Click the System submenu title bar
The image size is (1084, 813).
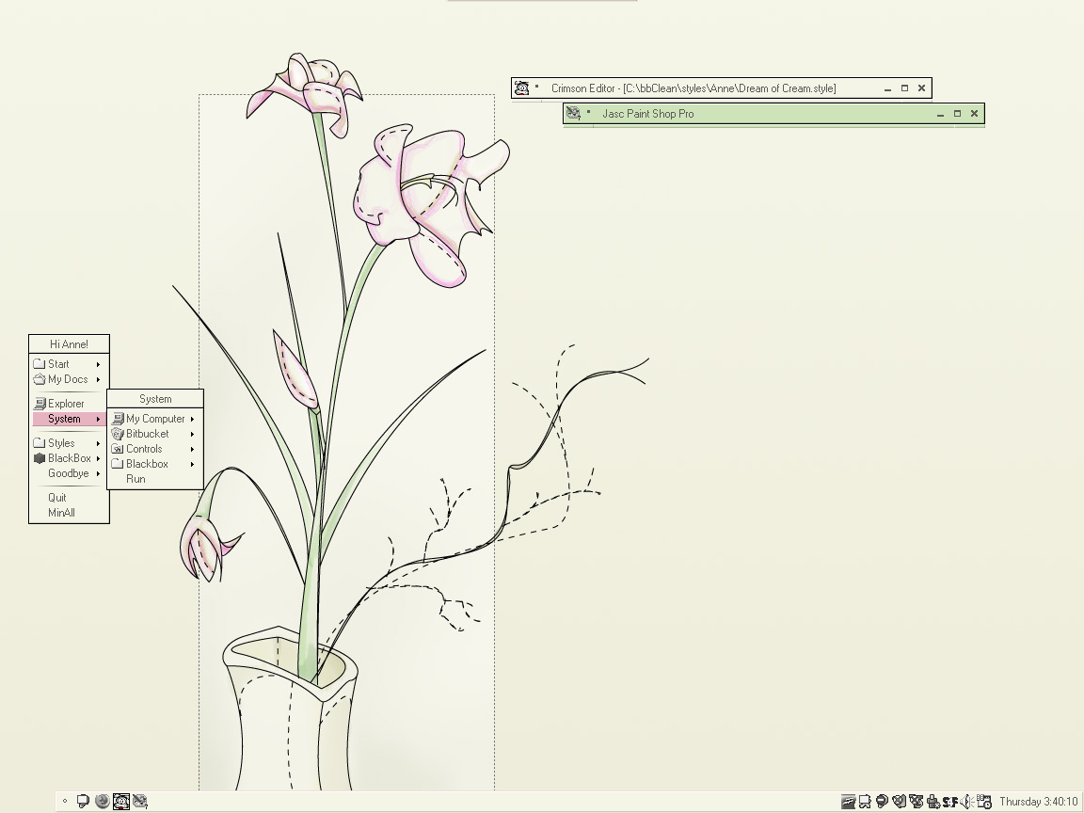click(x=155, y=399)
